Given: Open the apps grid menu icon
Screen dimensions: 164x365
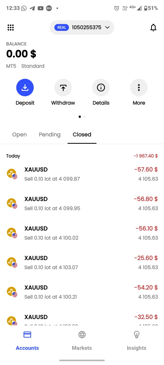Looking at the screenshot, I should pos(11,27).
